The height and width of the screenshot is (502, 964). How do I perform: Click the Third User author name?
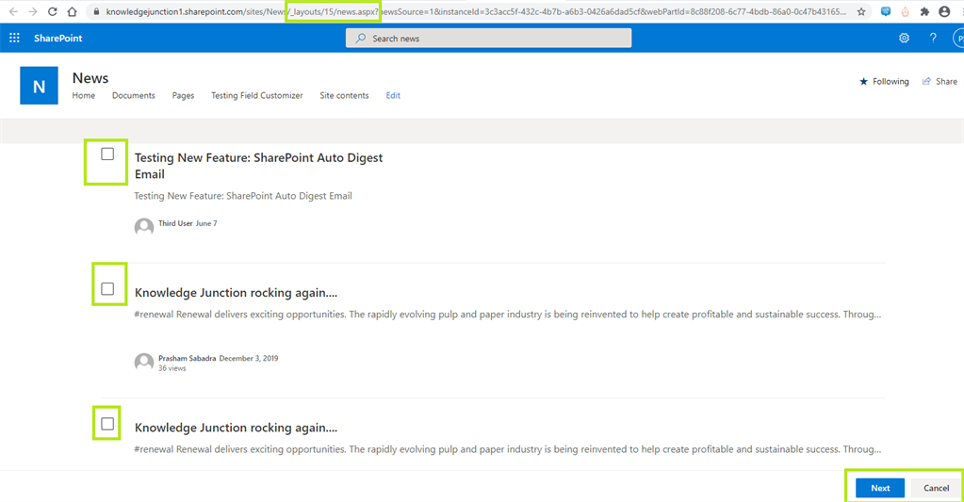[x=176, y=223]
